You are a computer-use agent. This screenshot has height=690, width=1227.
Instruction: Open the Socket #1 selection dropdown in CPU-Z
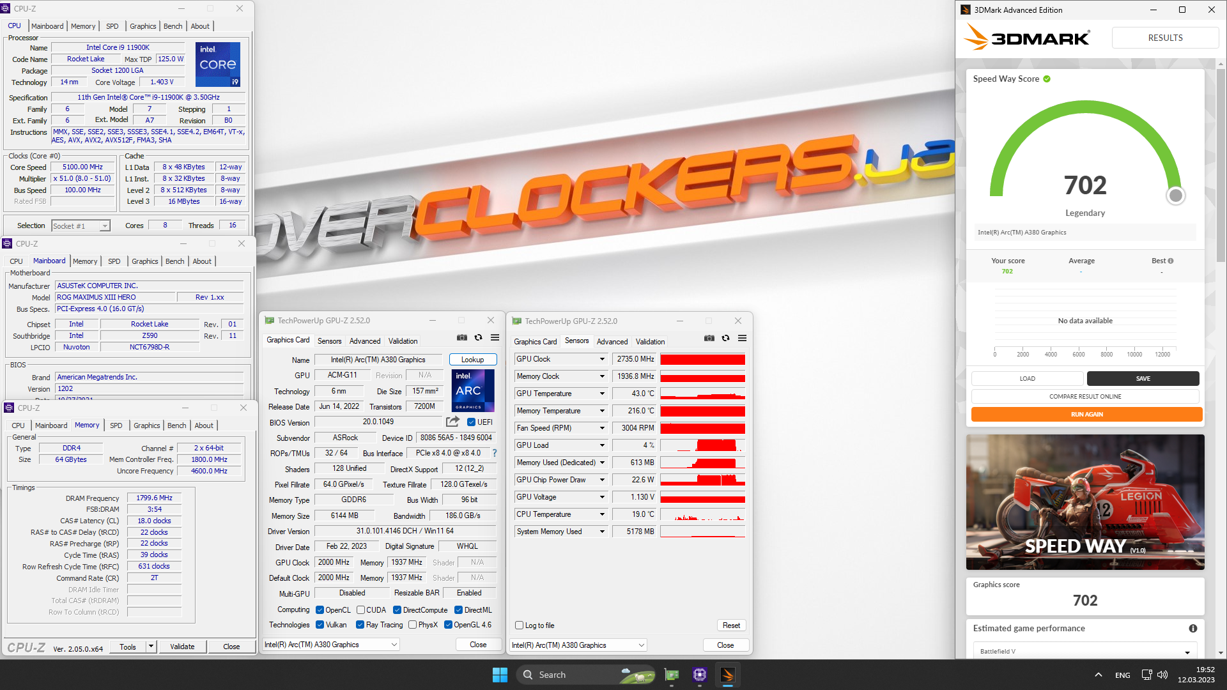pyautogui.click(x=81, y=226)
